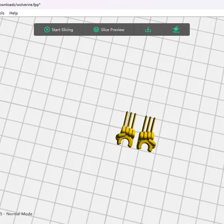Click the Start Slicing button

(x=59, y=30)
